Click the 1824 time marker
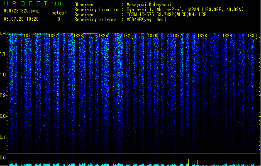The height and width of the screenshot is (166, 261). pos(103,36)
